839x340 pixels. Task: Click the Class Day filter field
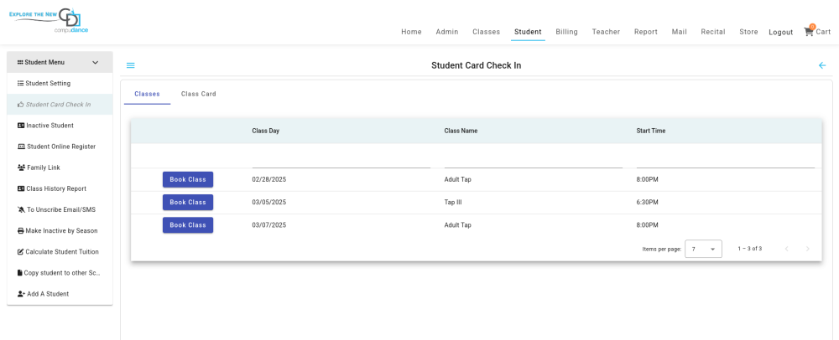(341, 160)
